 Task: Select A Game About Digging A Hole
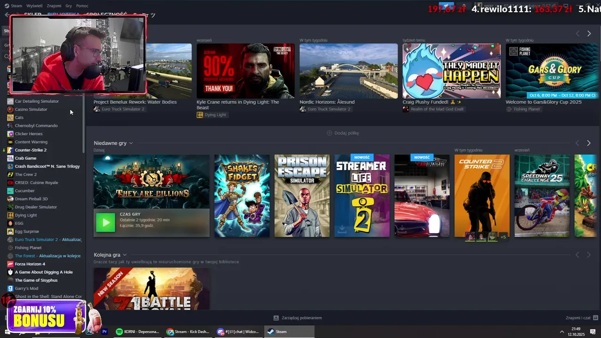coord(44,272)
